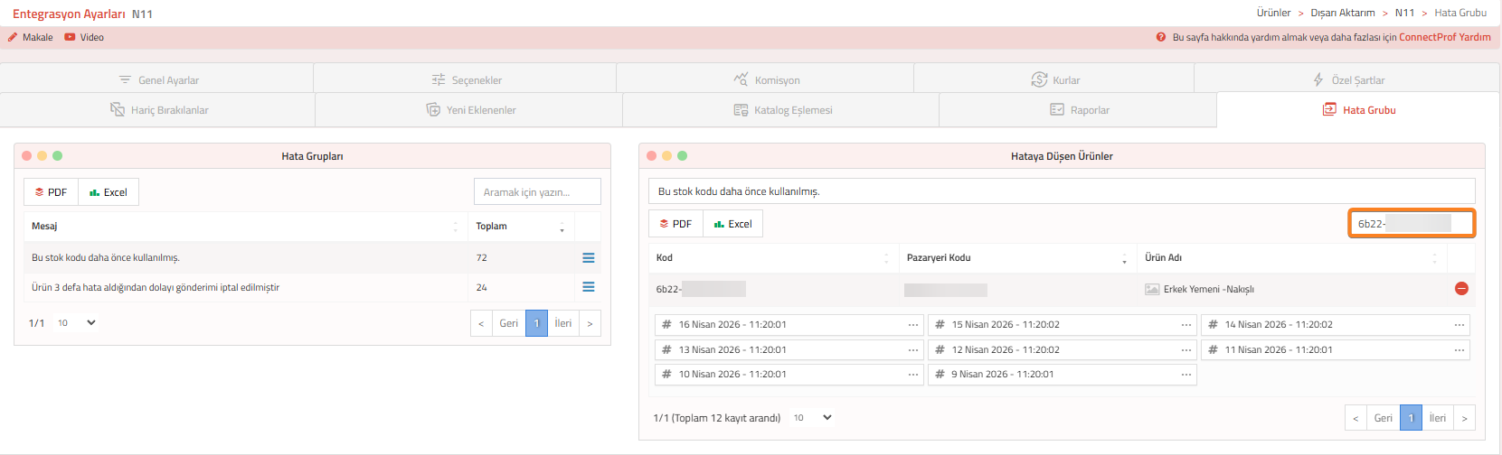Click the yellow dot on Hataya Düşen Ürünler panel
Image resolution: width=1502 pixels, height=455 pixels.
click(666, 156)
